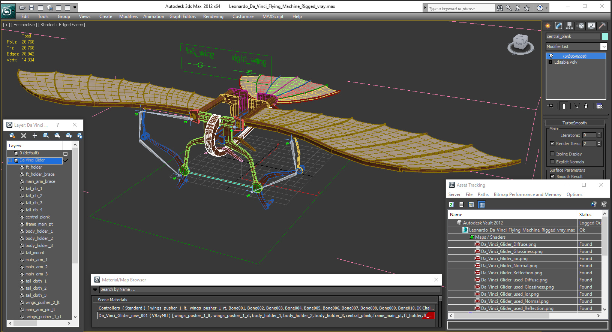612x332 pixels.
Task: Collapse the TurboSmooth rollout
Action: tap(547, 123)
